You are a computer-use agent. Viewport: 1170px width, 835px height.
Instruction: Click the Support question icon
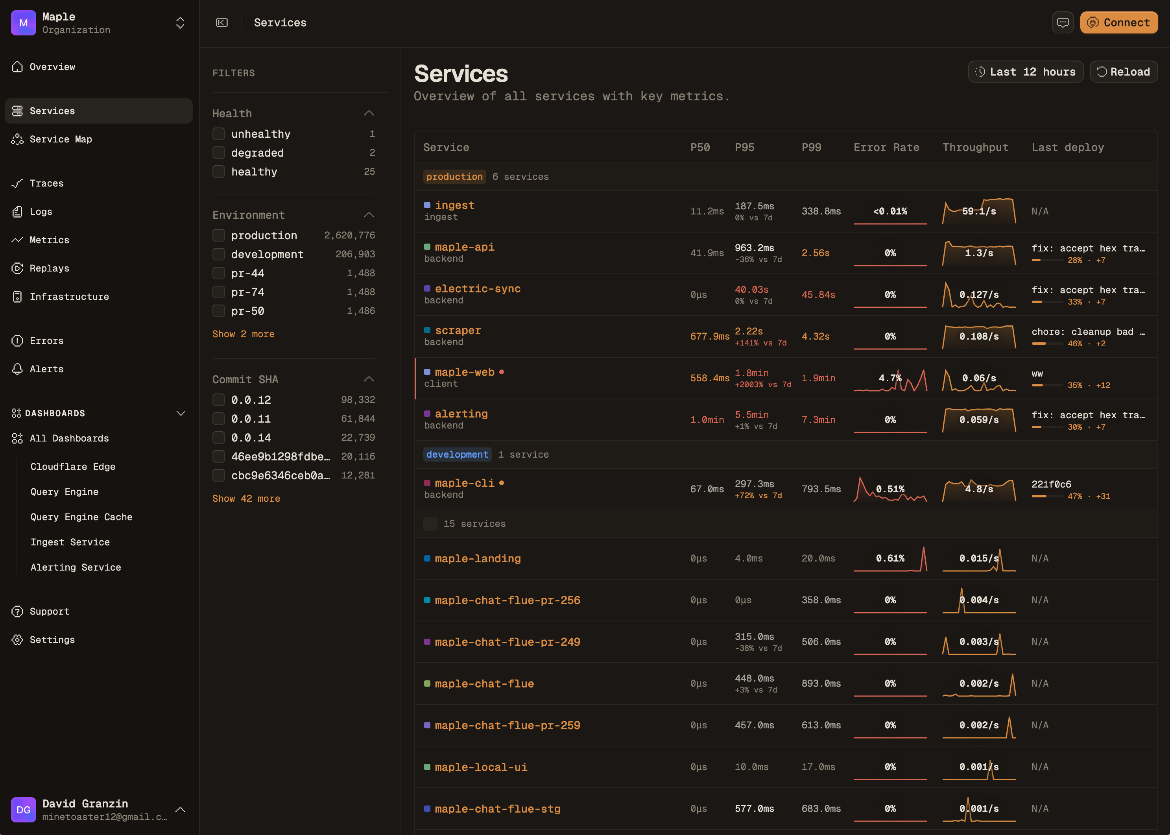click(x=17, y=611)
